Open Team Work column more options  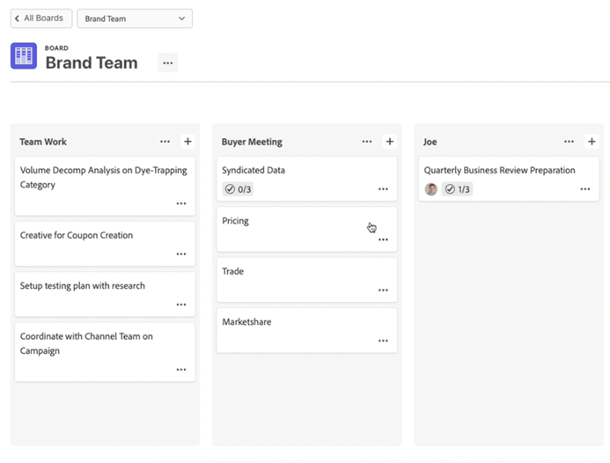click(165, 142)
